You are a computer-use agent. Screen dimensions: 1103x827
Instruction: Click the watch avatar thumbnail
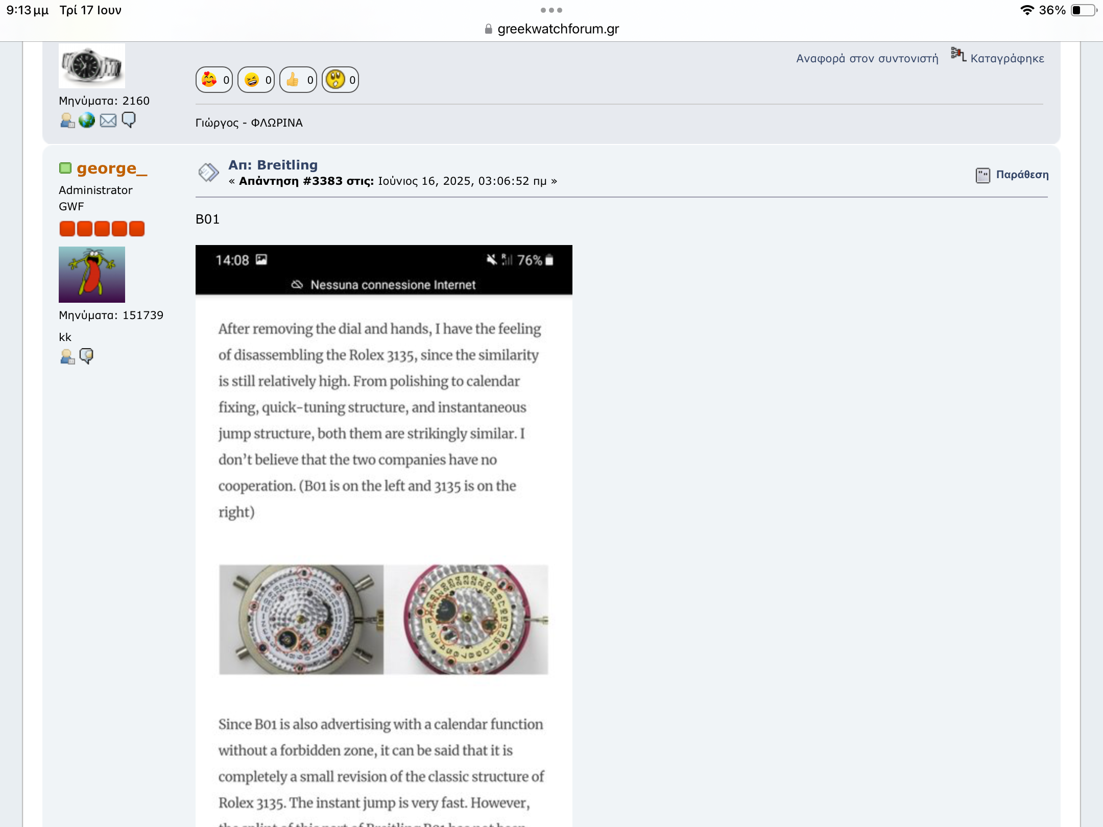click(x=91, y=66)
